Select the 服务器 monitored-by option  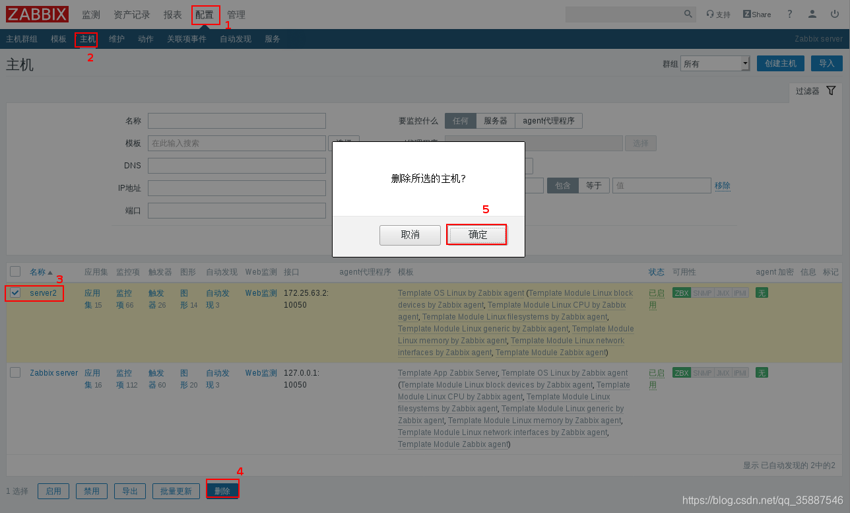pos(495,121)
